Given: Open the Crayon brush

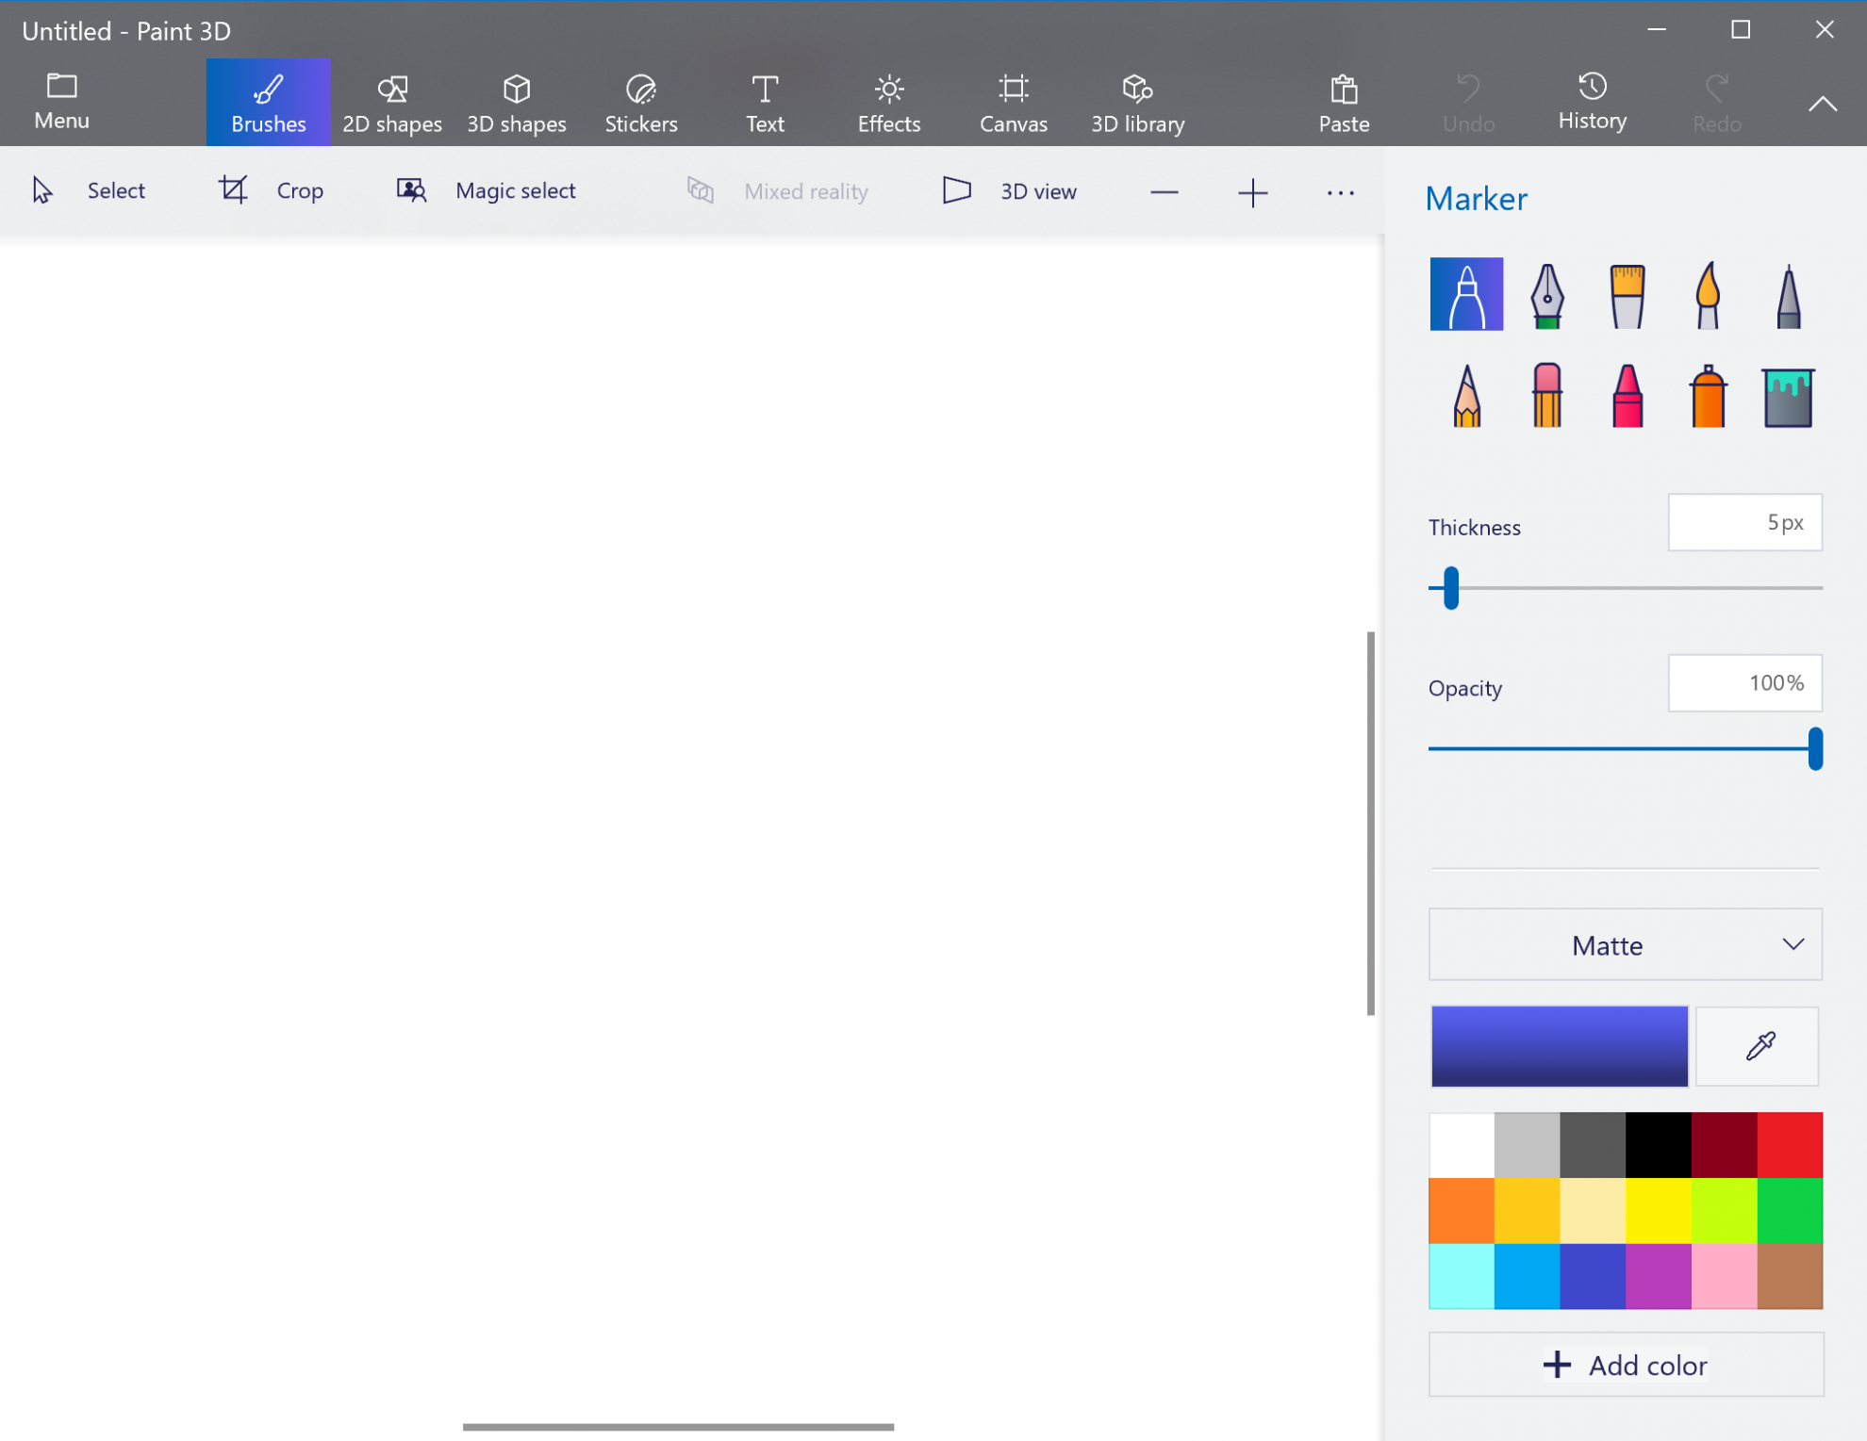Looking at the screenshot, I should click(1626, 396).
